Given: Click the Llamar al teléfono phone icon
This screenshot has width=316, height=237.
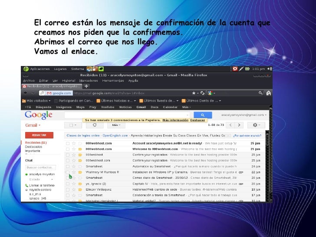Looking at the screenshot, I should (26, 185).
